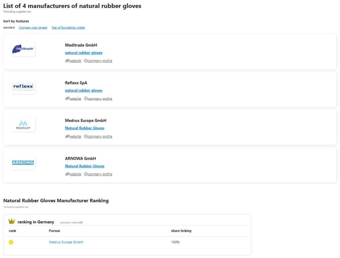The width and height of the screenshot is (340, 258).
Task: Click the Meditrade GmbH company name
Action: click(x=81, y=45)
